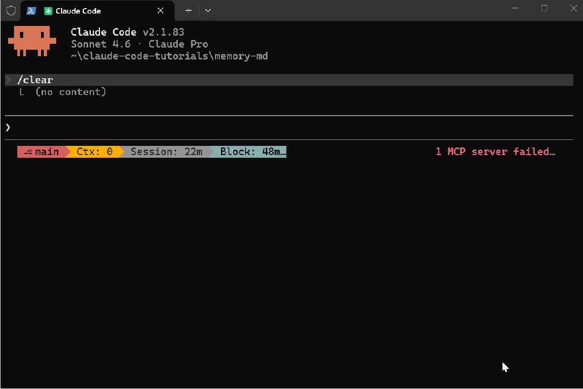Click the green Claude Code tab icon
The width and height of the screenshot is (583, 389).
(48, 11)
